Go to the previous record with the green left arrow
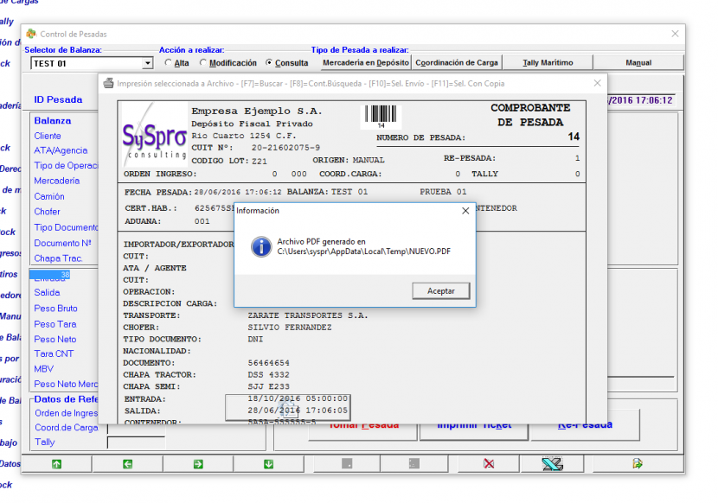Image resolution: width=718 pixels, height=503 pixels. pos(127,464)
